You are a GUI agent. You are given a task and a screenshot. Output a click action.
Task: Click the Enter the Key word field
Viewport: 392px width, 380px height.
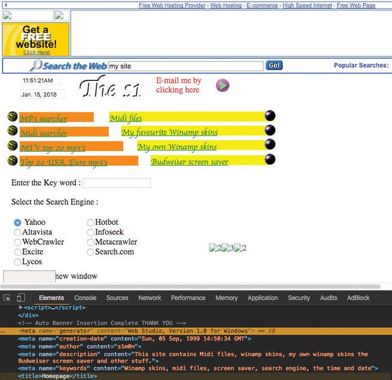(117, 183)
